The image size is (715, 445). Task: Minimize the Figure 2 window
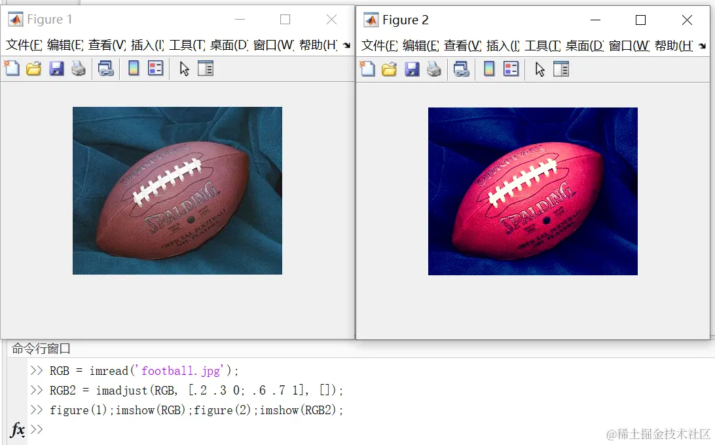tap(596, 20)
